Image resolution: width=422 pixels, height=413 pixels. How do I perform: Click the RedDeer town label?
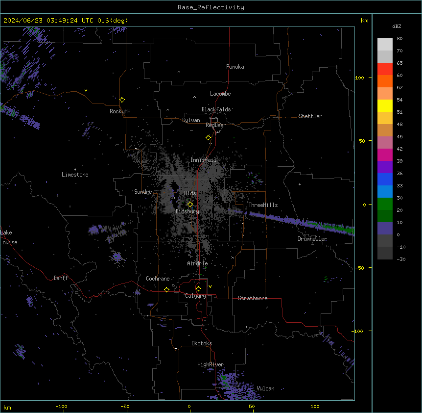215,125
